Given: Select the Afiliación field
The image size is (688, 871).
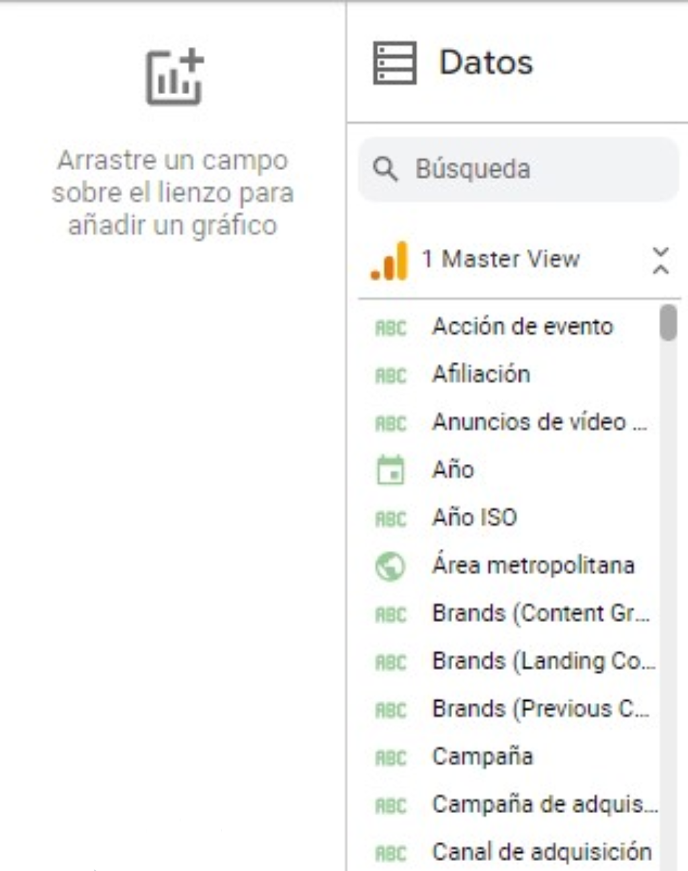Looking at the screenshot, I should [481, 374].
